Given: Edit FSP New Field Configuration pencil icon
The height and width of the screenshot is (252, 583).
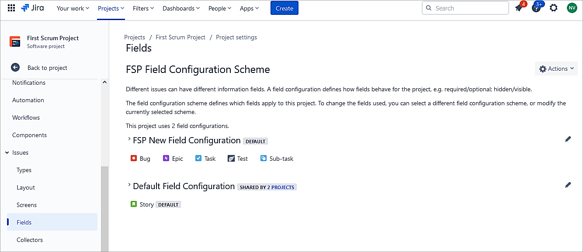Looking at the screenshot, I should 568,139.
